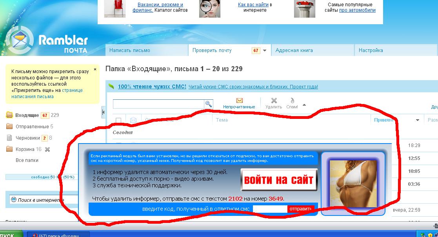Click the Удалить delete X icon

point(274,101)
